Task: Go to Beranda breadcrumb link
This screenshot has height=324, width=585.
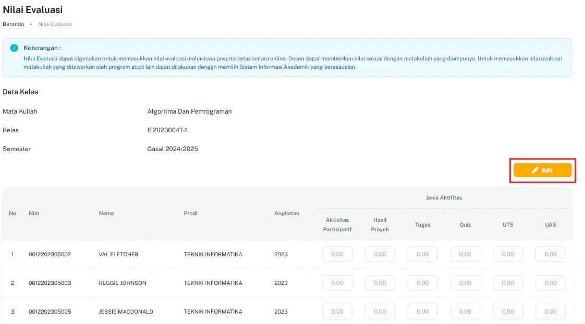Action: click(13, 24)
